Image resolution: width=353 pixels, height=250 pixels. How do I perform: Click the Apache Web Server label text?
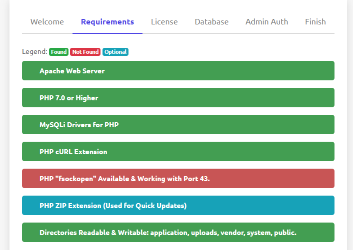pos(72,71)
